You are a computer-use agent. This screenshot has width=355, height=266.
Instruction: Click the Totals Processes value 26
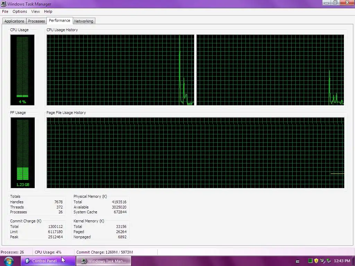60,212
